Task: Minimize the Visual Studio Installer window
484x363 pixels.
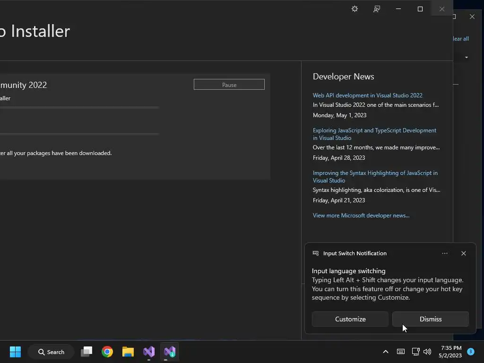Action: (398, 9)
